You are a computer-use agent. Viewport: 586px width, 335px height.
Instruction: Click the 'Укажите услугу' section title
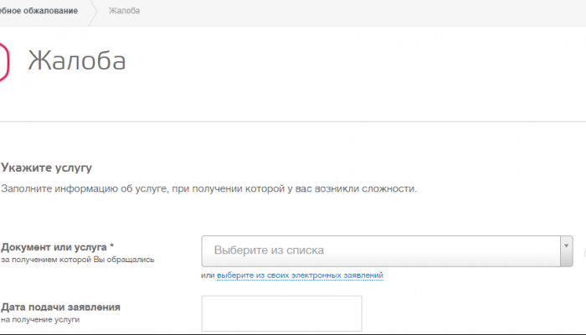pos(46,168)
